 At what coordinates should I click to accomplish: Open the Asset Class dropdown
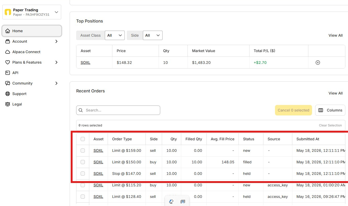point(115,35)
